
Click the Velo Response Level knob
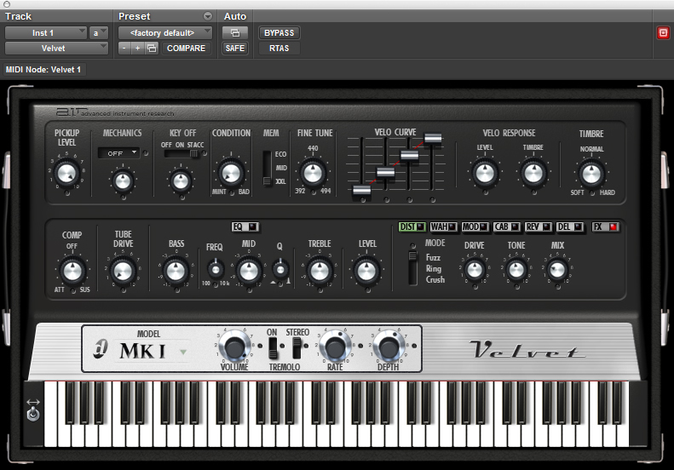pyautogui.click(x=485, y=173)
